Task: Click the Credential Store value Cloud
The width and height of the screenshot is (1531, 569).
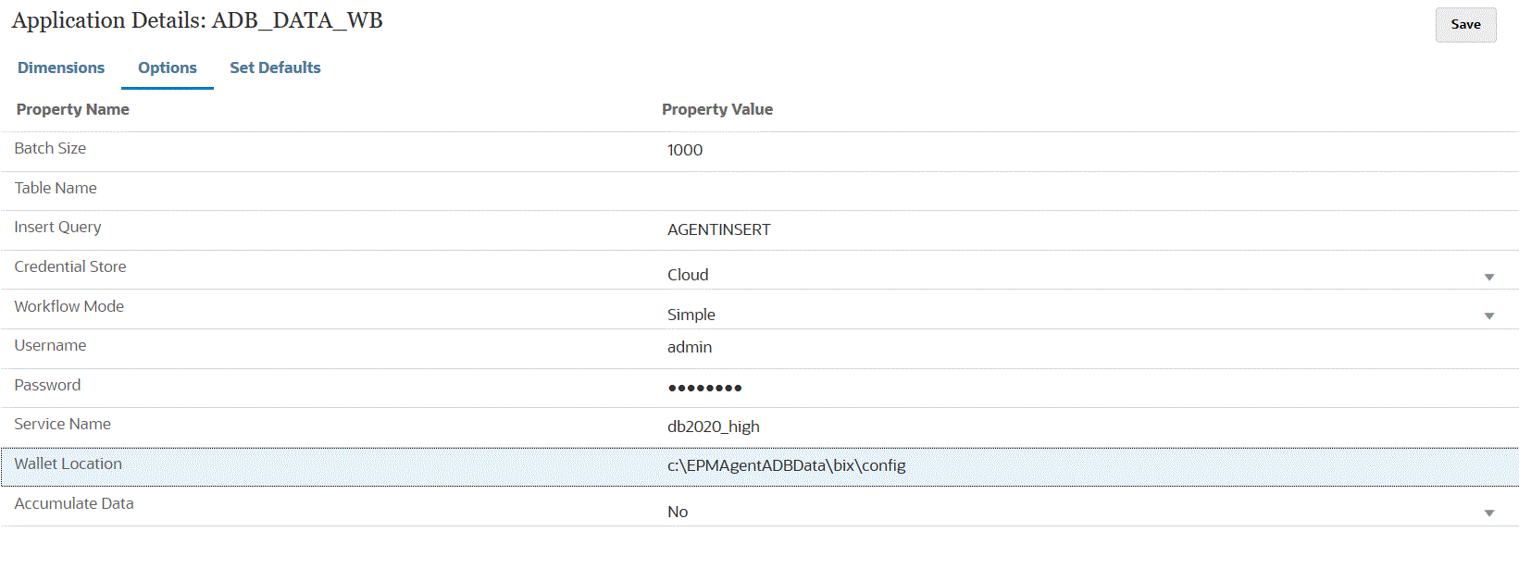Action: click(x=687, y=275)
